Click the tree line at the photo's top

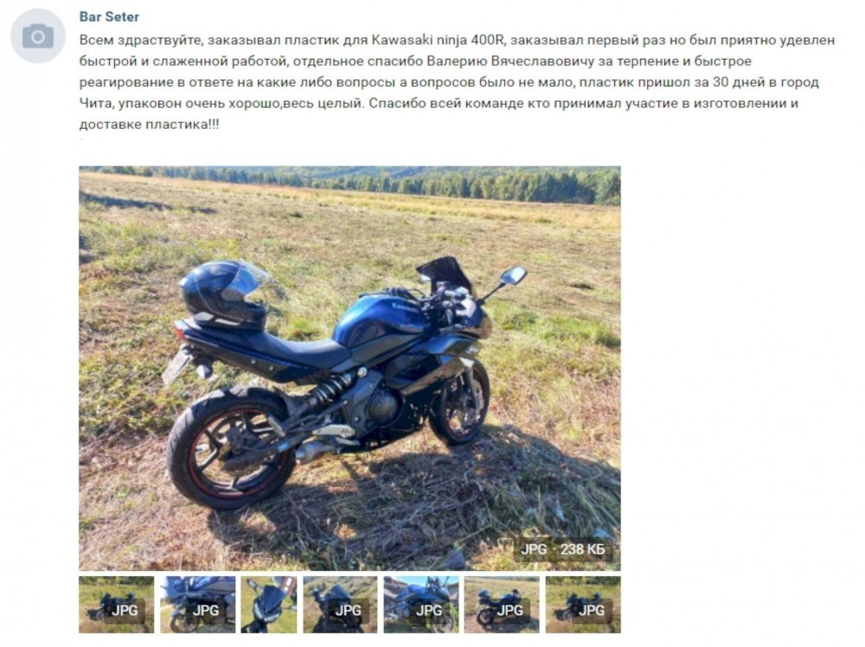point(349,184)
